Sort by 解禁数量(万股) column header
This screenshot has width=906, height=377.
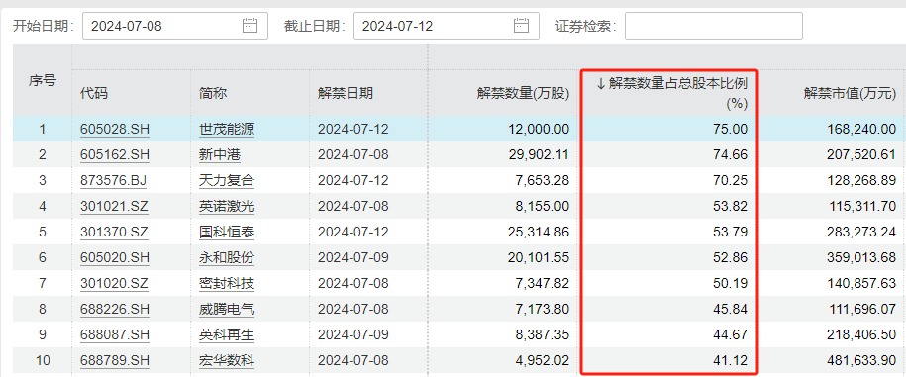pos(523,94)
